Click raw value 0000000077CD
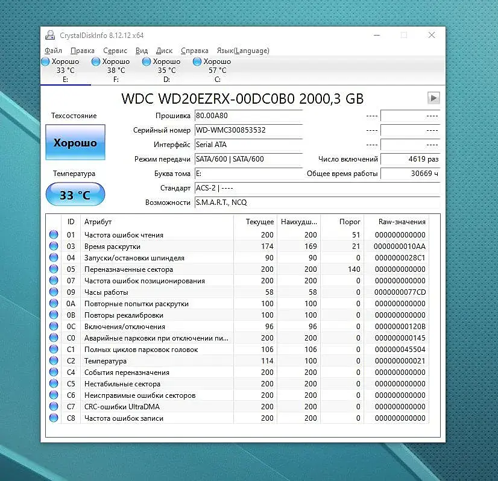The width and height of the screenshot is (498, 481). point(400,292)
